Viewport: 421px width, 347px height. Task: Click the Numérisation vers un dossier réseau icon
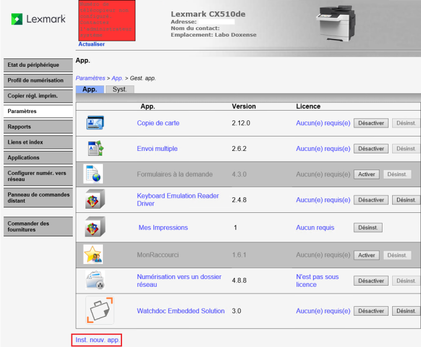[95, 280]
